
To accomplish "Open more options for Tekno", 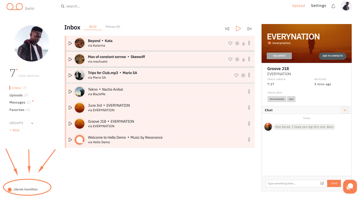I will click(x=249, y=91).
